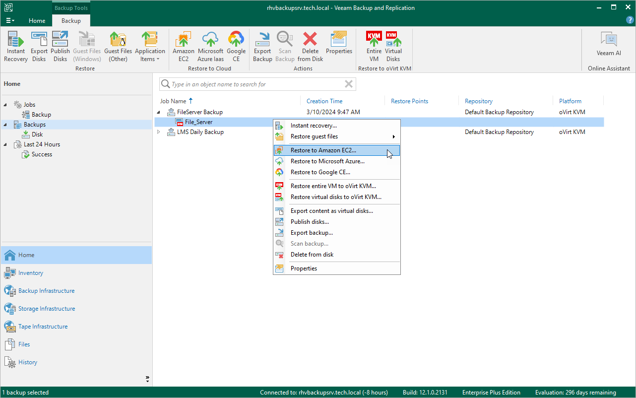Collapse the Backups tree node
The height and width of the screenshot is (398, 636).
[5, 125]
